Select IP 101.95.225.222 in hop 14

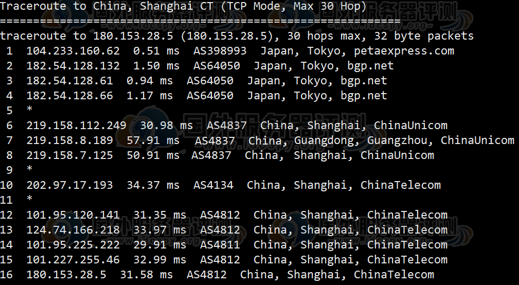pos(73,244)
